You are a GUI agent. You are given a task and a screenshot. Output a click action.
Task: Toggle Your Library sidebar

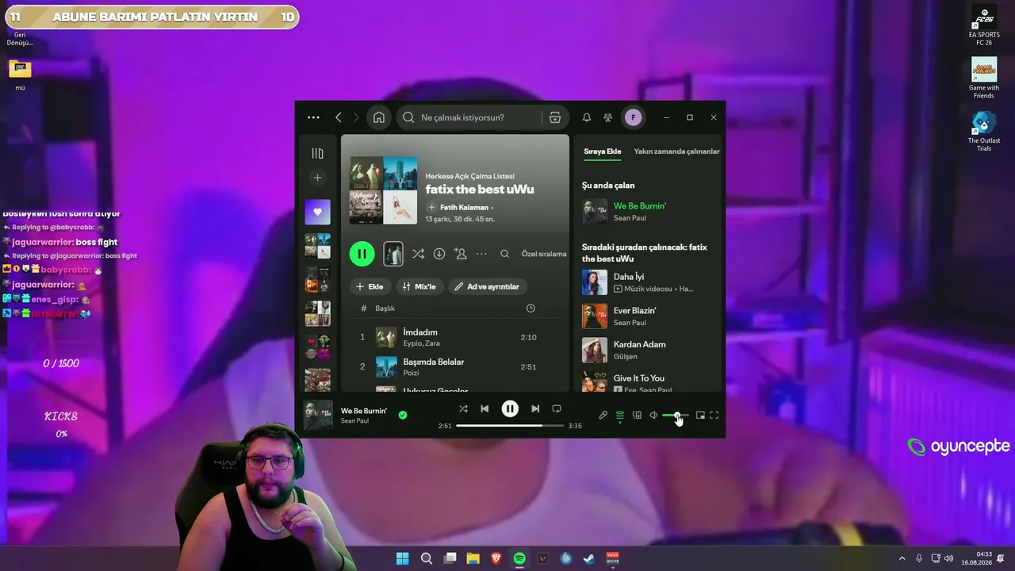tap(318, 153)
